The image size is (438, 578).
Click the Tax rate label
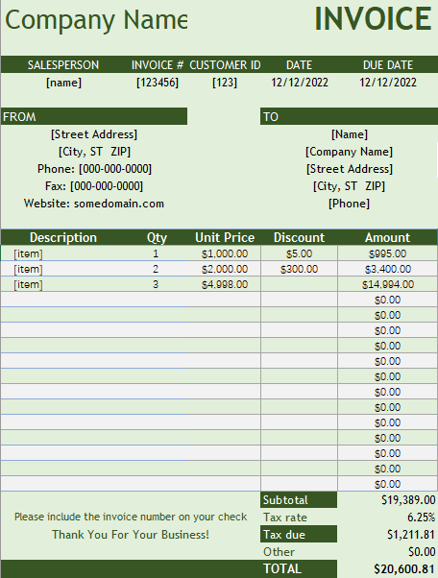coord(285,518)
